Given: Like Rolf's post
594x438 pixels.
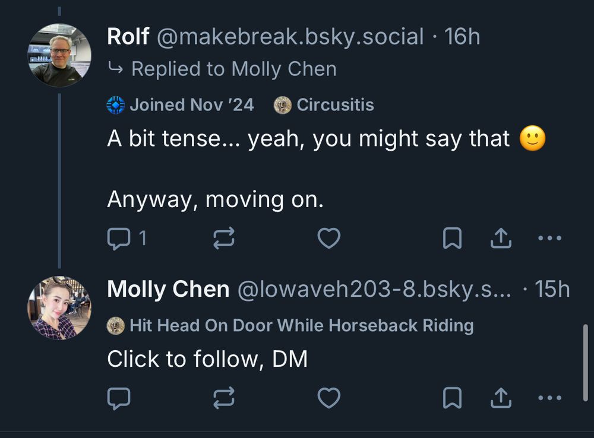Looking at the screenshot, I should (329, 237).
